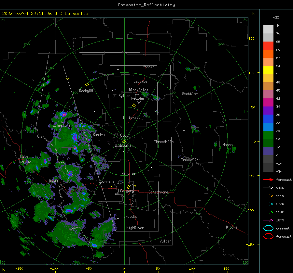Click the yellow diamond marker near RockyMH
Screen dimensions: 293x273
(x=87, y=85)
